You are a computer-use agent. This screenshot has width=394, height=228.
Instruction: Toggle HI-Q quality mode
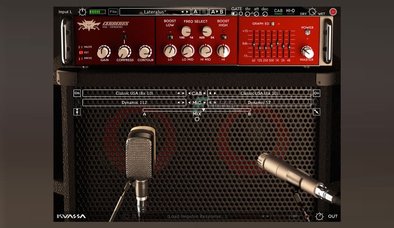[x=290, y=11]
